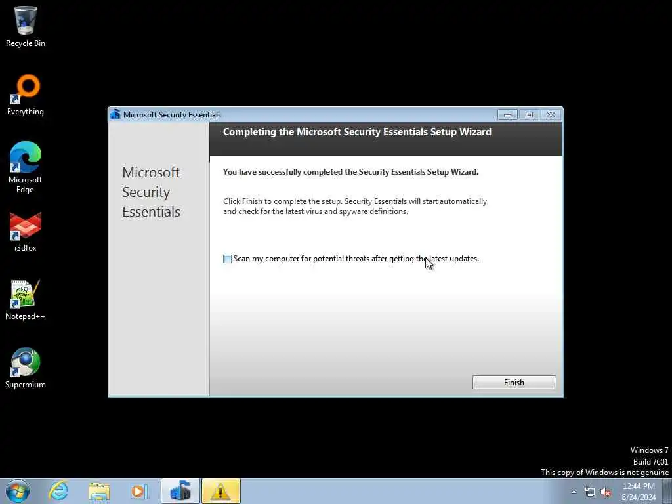Select the r3dfox browser shortcut
The height and width of the screenshot is (504, 672).
click(x=26, y=232)
